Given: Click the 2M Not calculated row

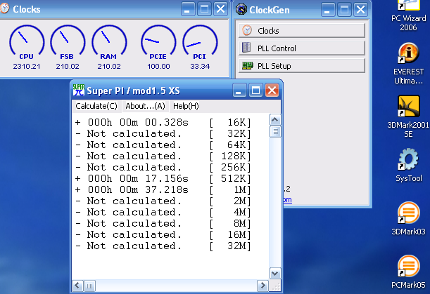Looking at the screenshot, I should (x=163, y=201).
